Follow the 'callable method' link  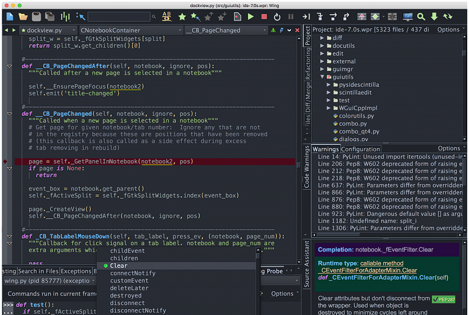tap(382, 264)
